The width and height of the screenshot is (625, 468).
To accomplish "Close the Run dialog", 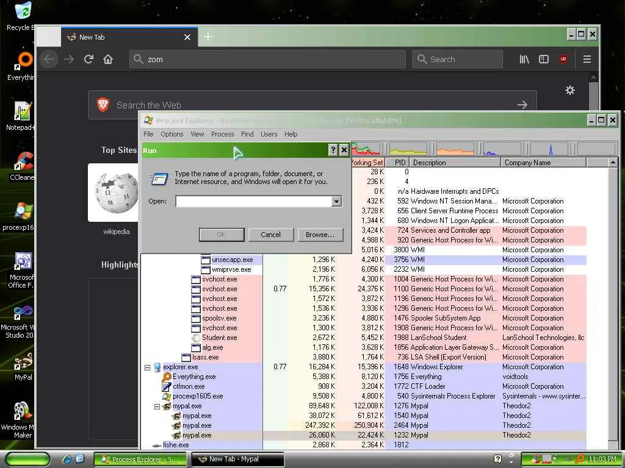I will [344, 150].
